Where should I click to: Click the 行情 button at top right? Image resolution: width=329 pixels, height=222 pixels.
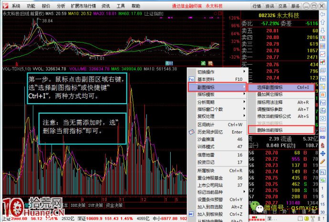(257, 6)
